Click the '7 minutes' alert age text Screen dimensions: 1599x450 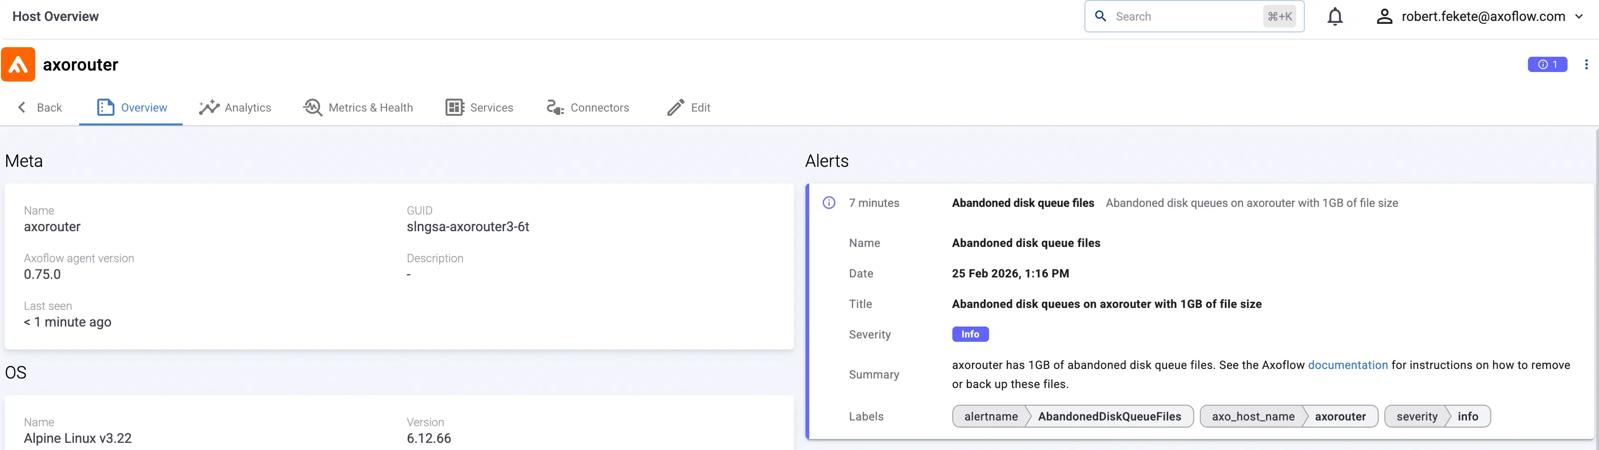pos(873,203)
